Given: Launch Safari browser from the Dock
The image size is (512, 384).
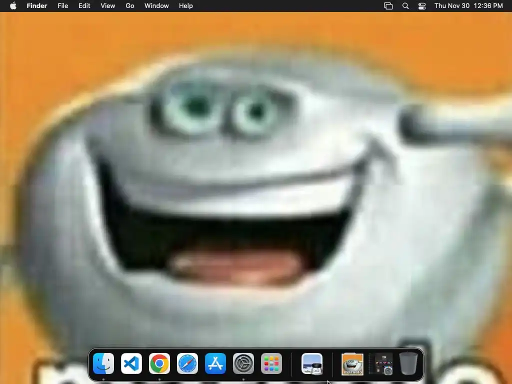Looking at the screenshot, I should coord(187,363).
